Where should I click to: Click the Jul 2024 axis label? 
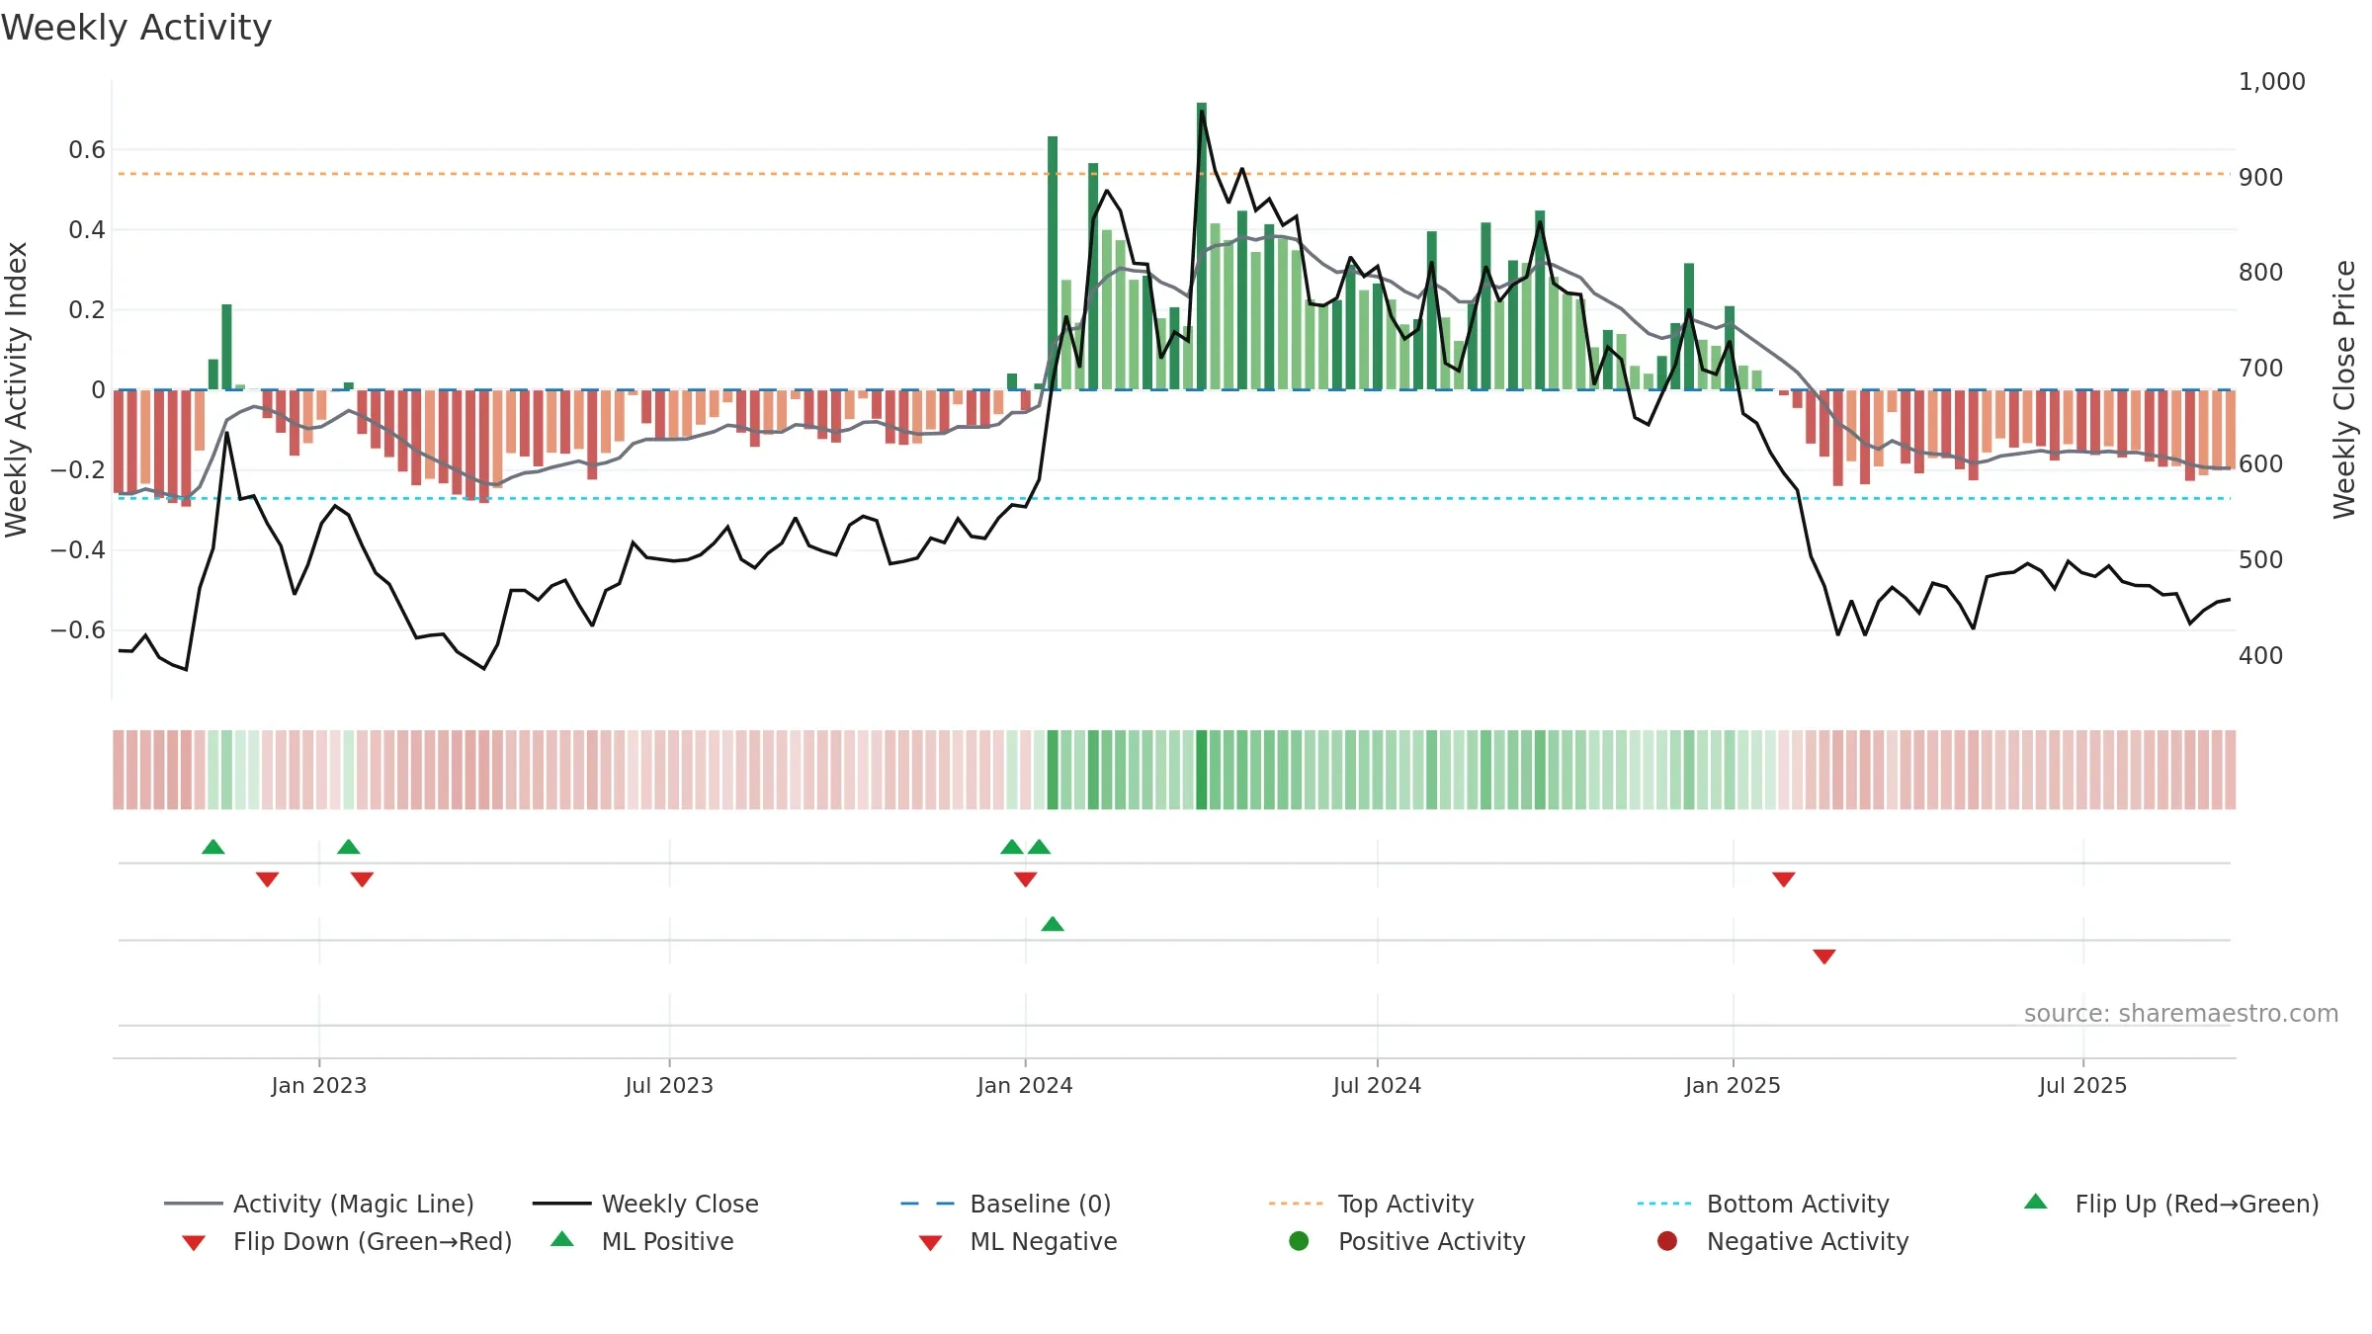pos(1377,1086)
